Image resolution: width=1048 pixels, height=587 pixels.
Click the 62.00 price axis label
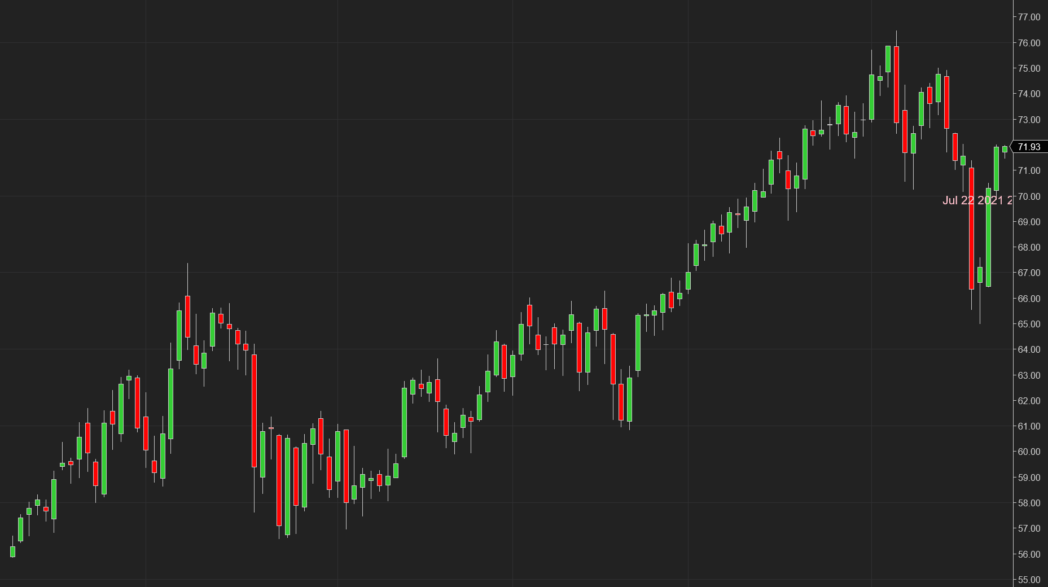click(x=1029, y=401)
